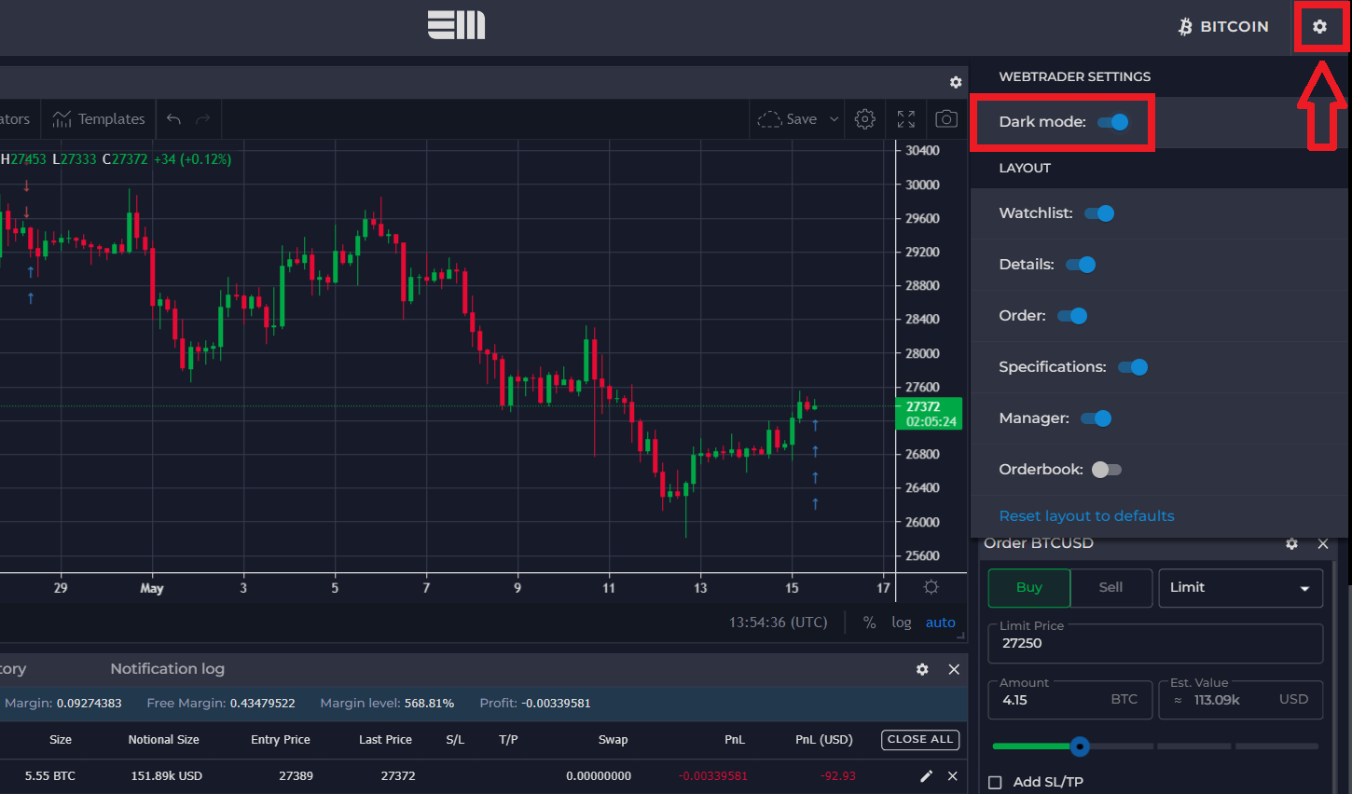Screen dimensions: 1352x794
Task: Toggle log scale on chart
Action: coord(901,623)
